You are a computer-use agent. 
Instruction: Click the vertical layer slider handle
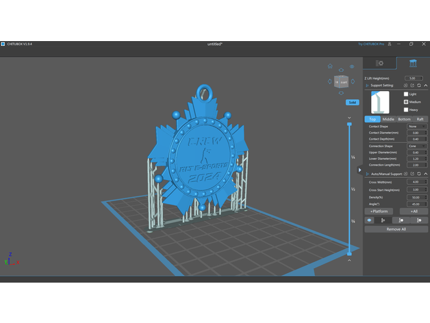pyautogui.click(x=349, y=123)
